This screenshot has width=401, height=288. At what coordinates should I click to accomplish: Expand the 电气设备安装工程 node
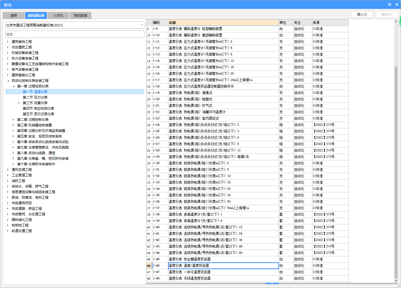coord(8,70)
